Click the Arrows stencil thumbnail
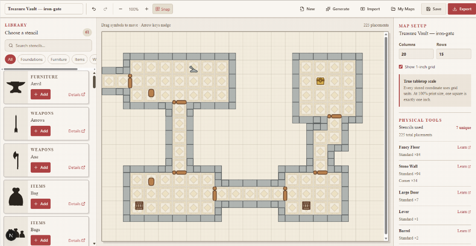The height and width of the screenshot is (246, 476). pos(16,124)
